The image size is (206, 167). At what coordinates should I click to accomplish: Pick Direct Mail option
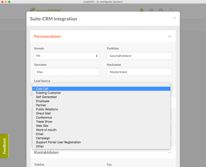[101, 113]
